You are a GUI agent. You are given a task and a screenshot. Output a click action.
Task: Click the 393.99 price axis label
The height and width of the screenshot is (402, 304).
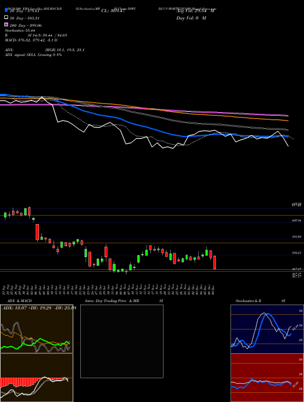[x=297, y=237]
